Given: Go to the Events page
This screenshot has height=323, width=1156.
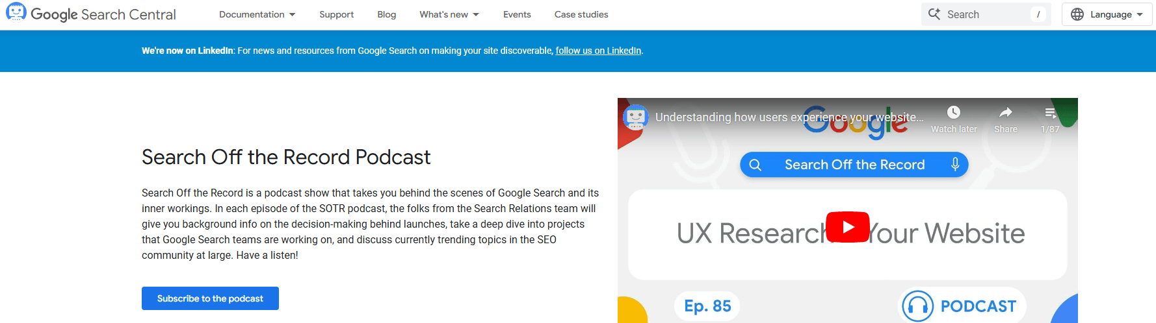Looking at the screenshot, I should (x=517, y=14).
